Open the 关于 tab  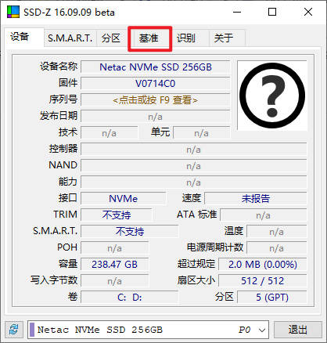point(224,38)
